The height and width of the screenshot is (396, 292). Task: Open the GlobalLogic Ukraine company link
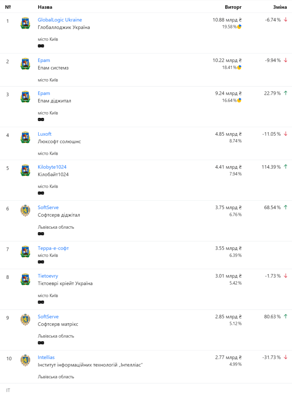pos(60,20)
